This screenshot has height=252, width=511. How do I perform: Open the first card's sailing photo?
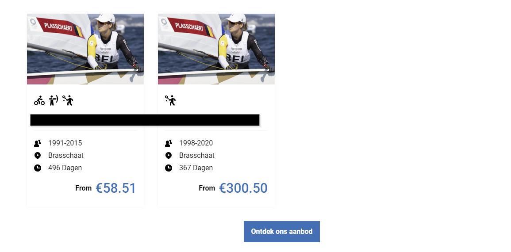tap(85, 49)
